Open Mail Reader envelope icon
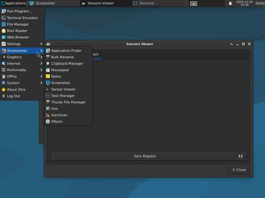Image resolution: width=265 pixels, height=198 pixels. point(4,31)
